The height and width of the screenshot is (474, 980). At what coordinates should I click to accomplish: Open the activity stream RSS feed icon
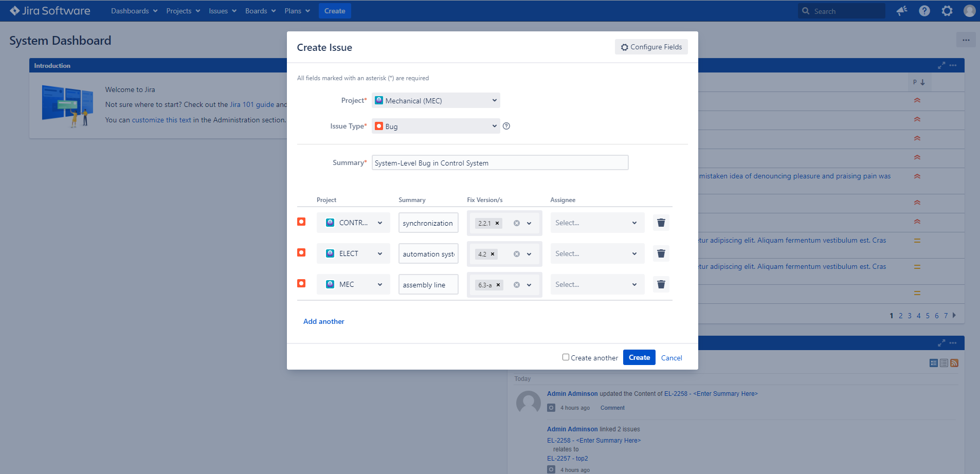pyautogui.click(x=954, y=363)
